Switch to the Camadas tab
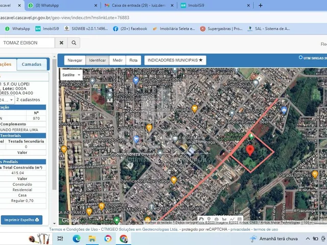Image resolution: width=327 pixels, height=245 pixels. click(x=32, y=64)
